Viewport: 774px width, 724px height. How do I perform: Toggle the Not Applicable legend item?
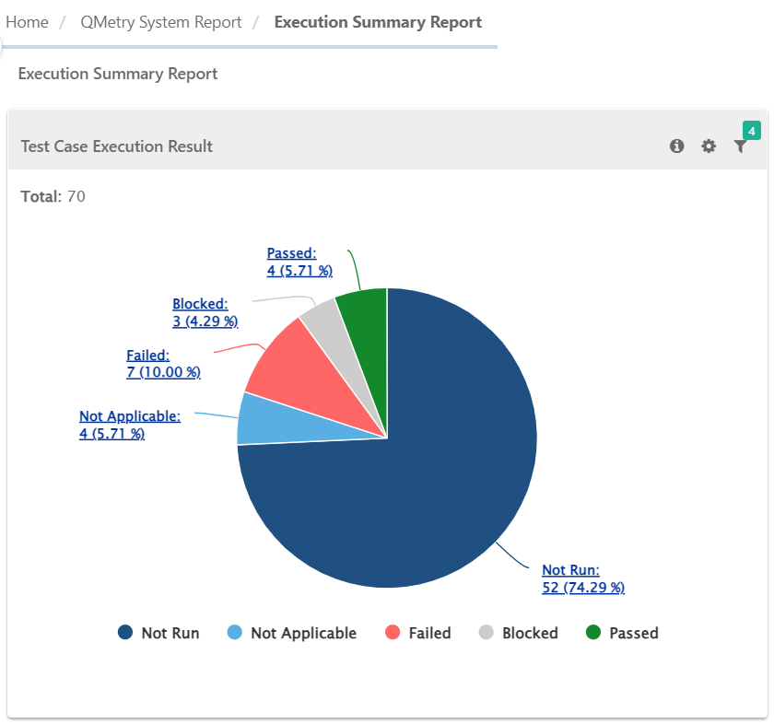pos(292,633)
